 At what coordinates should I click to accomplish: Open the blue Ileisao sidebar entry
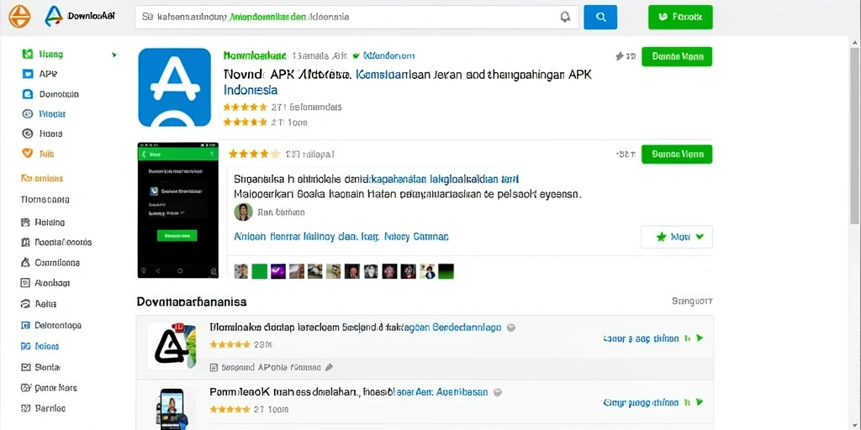click(40, 346)
